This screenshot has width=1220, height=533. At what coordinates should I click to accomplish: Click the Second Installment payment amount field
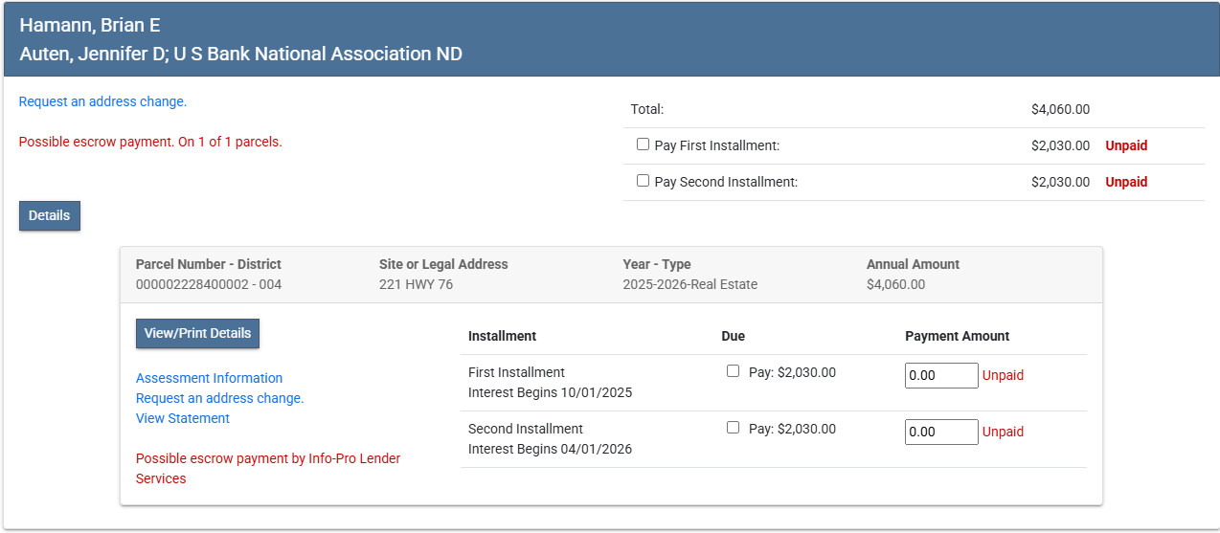940,432
